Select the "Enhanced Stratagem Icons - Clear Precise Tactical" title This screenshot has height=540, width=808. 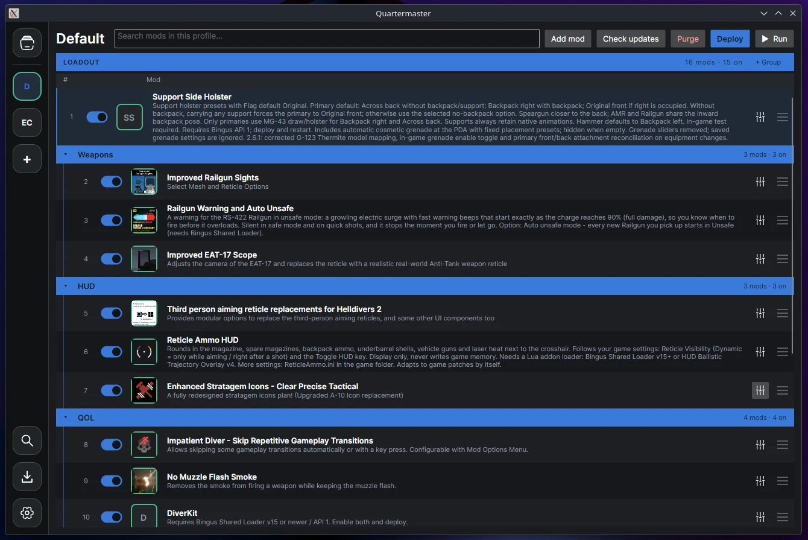tap(263, 386)
